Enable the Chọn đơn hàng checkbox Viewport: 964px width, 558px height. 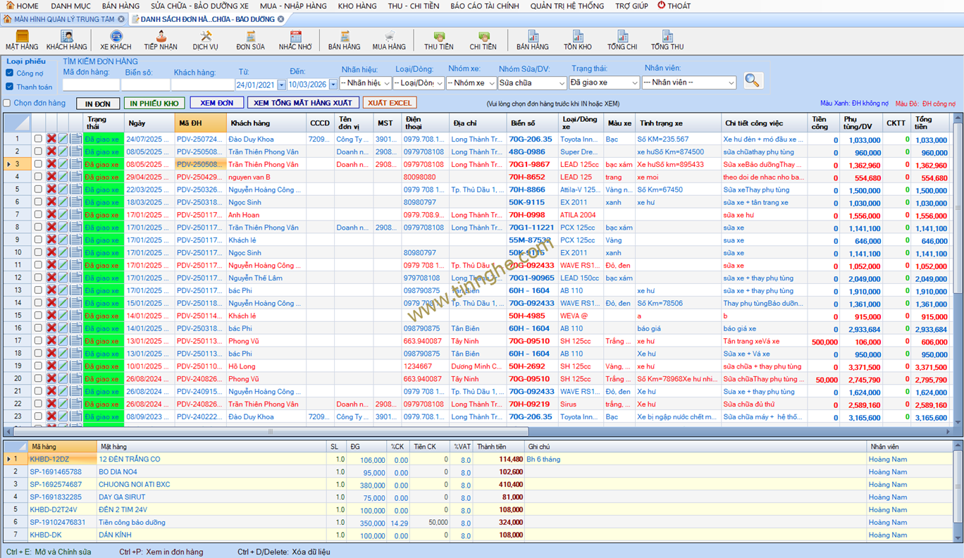(x=7, y=103)
